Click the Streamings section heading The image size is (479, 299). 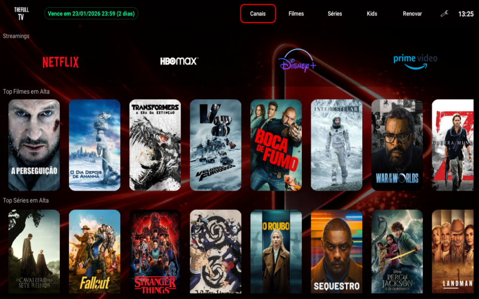(16, 36)
